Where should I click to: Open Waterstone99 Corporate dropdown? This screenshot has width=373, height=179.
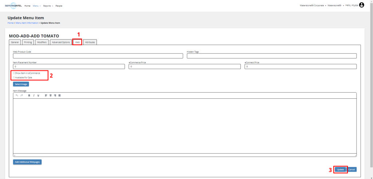pos(311,6)
